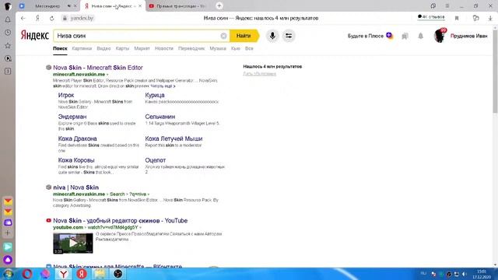Select the Новости search category
Viewport: 498px width, 280px height.
click(164, 48)
